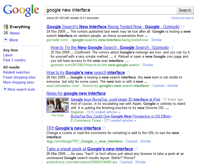
Task: Select Any time filter
Action: [x=11, y=50]
